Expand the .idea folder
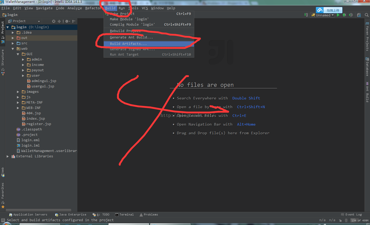This screenshot has height=225, width=370. 13,33
